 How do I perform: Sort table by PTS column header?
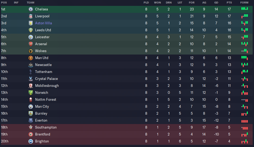coord(229,3)
